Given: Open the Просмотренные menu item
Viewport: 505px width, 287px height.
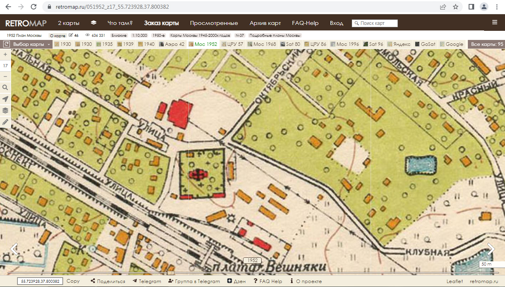Looking at the screenshot, I should click(x=214, y=23).
